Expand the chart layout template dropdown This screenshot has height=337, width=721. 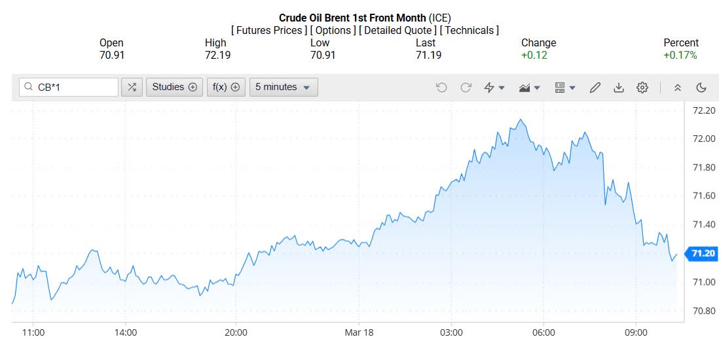pos(564,88)
